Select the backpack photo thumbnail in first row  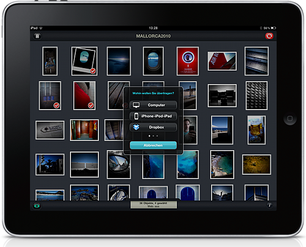(50, 61)
